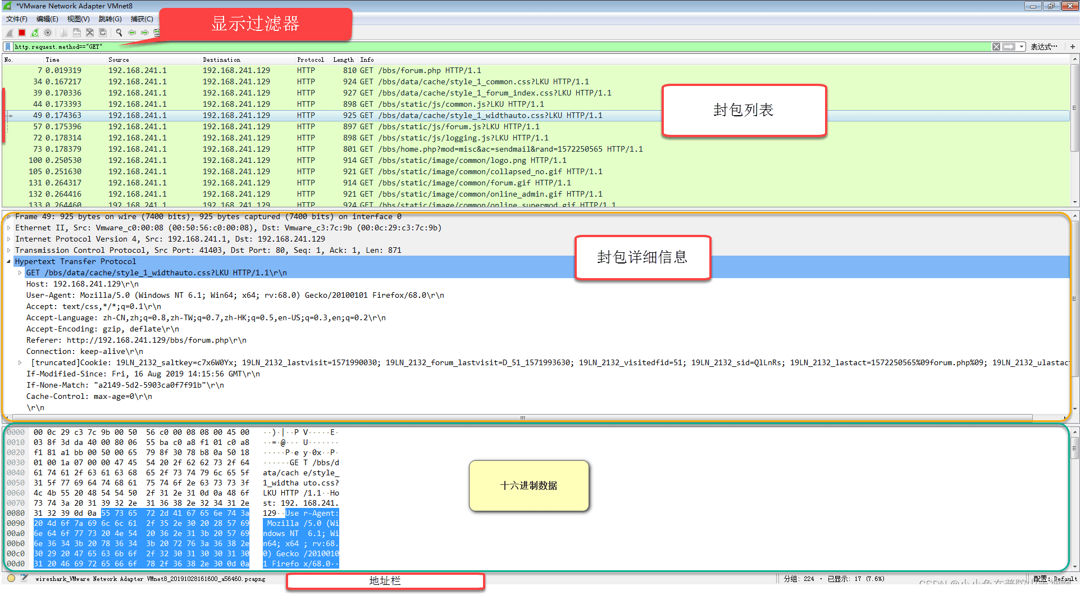
Task: Open the capture file comment editor icon
Action: tap(24, 578)
